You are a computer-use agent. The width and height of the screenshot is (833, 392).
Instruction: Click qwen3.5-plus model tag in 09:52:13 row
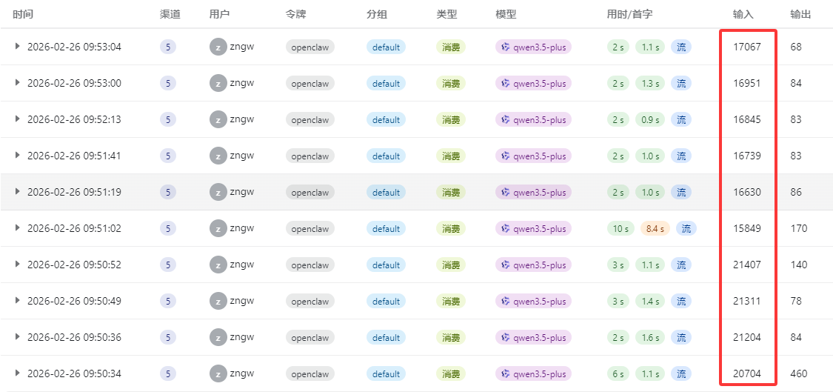point(533,119)
